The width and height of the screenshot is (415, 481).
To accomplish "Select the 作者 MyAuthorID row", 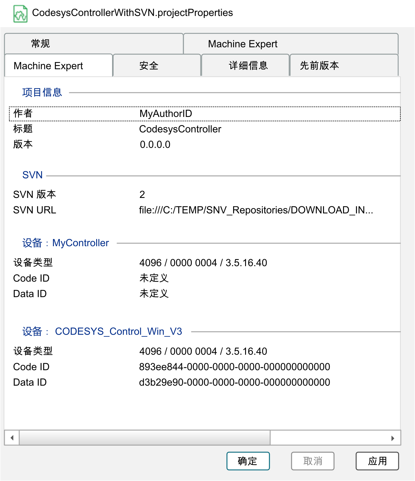I will pyautogui.click(x=205, y=114).
